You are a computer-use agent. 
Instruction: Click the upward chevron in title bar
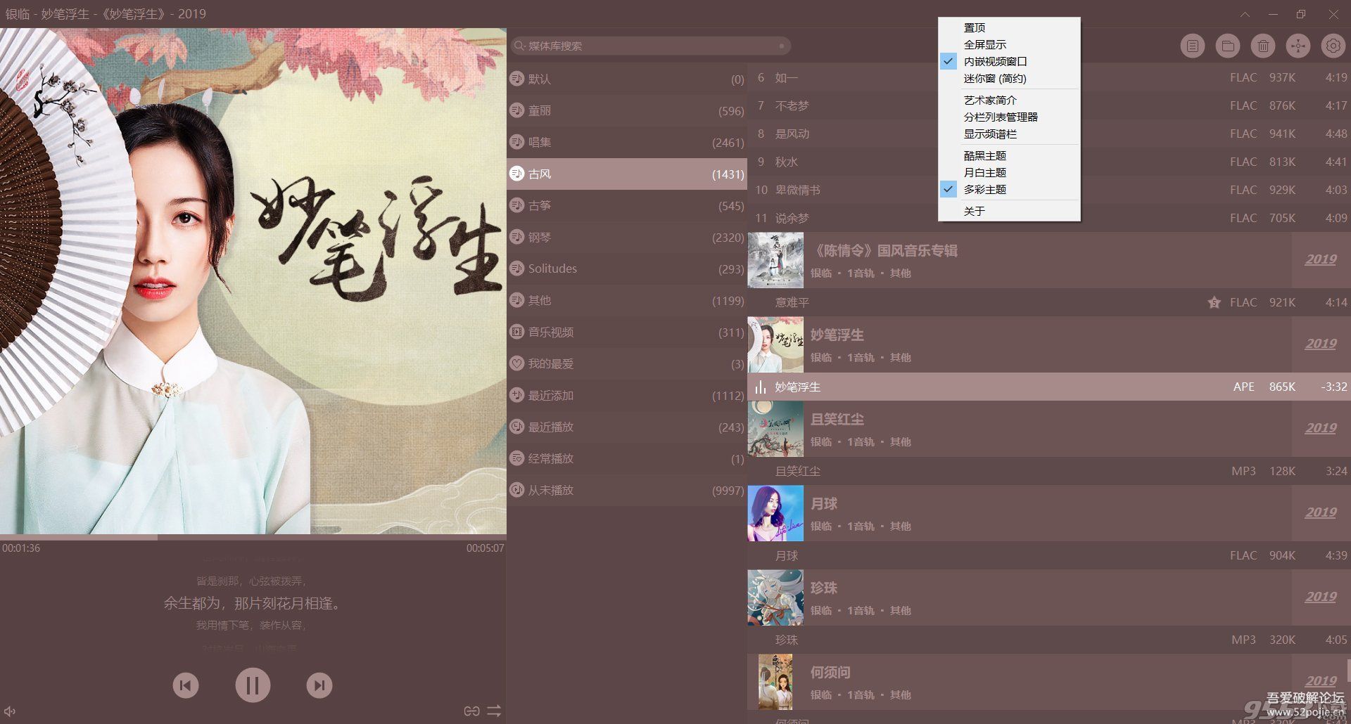pos(1245,14)
